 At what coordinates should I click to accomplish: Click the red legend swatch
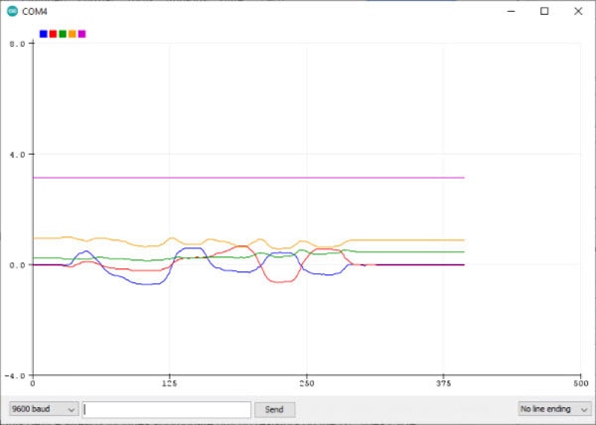[53, 34]
